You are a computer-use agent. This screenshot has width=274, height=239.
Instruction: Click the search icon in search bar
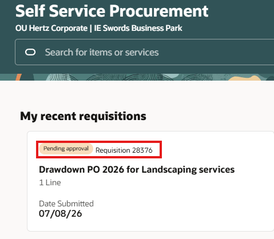tap(30, 52)
